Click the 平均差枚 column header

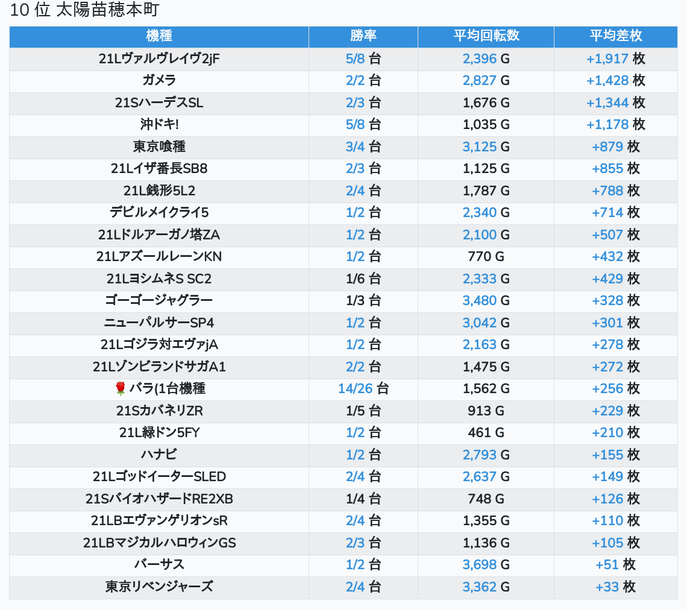[x=615, y=36]
